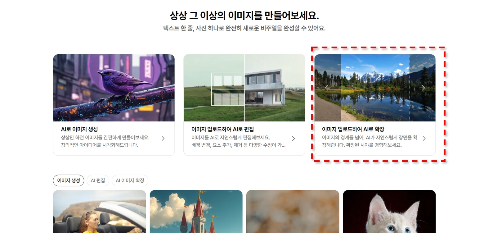Click the white selection grid on the house image
Image resolution: width=493 pixels, height=246 pixels.
tap(228, 89)
